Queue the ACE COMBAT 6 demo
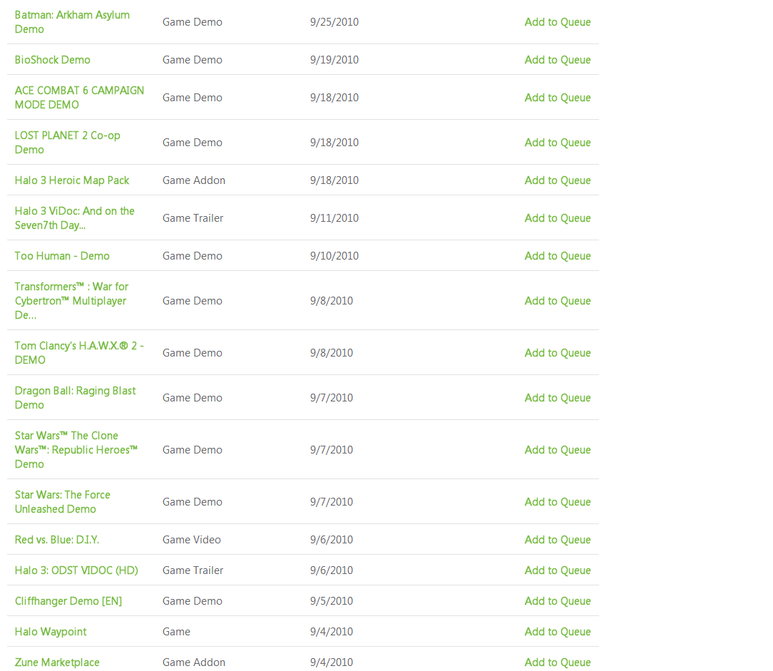The image size is (773, 671). (x=557, y=98)
